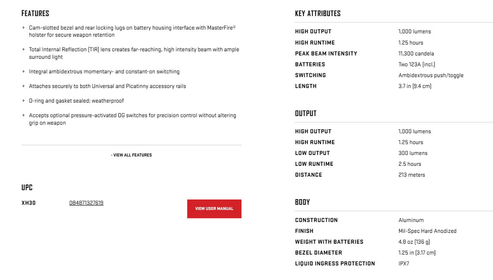The image size is (493, 280).
Task: Click the XH30 model label
Action: 29,203
